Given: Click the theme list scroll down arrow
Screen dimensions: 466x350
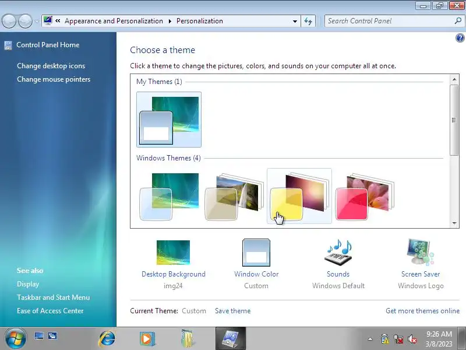Looking at the screenshot, I should [454, 223].
